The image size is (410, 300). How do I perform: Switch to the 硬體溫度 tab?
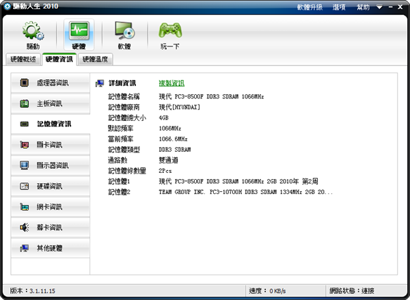point(95,59)
